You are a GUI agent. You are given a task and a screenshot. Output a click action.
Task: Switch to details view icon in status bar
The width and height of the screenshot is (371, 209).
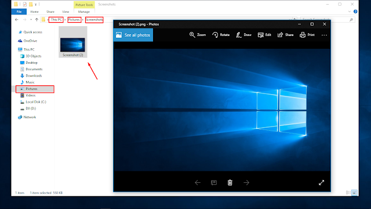click(x=348, y=193)
